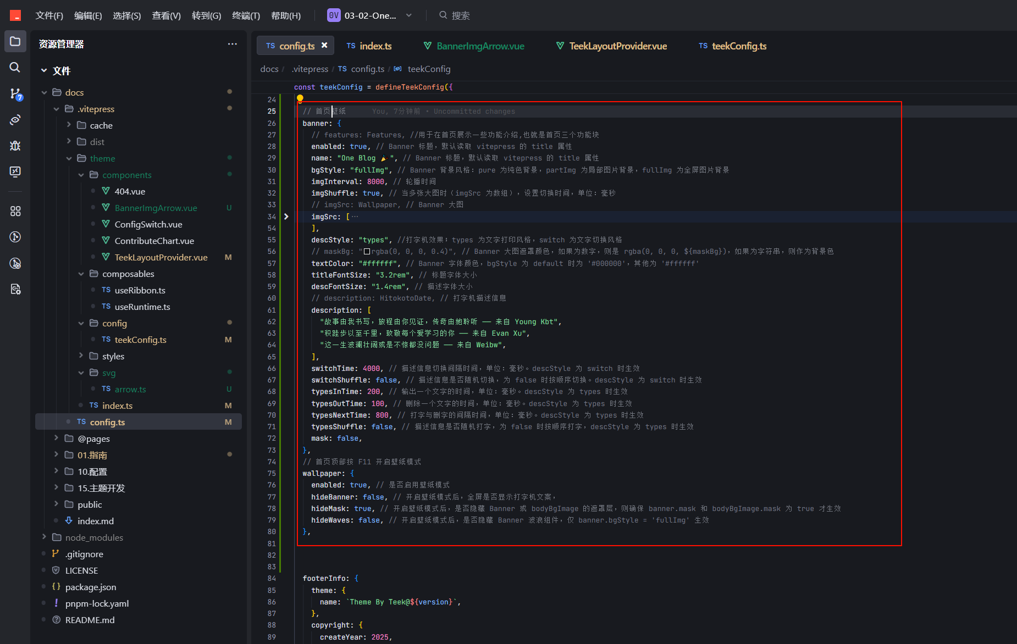Open 选择(S) menu

tap(127, 15)
